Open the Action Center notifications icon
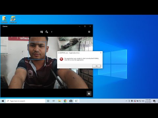The width and height of the screenshot is (158, 118). 154,101
